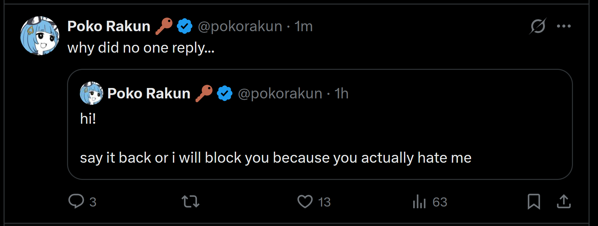The width and height of the screenshot is (598, 226).
Task: Repost this tweet with the retweet icon
Action: [x=190, y=201]
